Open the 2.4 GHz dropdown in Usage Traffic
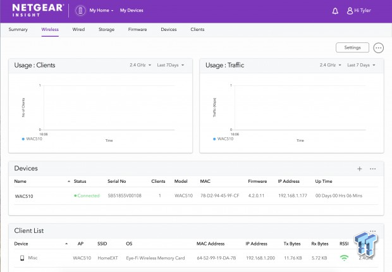This screenshot has width=392, height=272. pos(330,65)
